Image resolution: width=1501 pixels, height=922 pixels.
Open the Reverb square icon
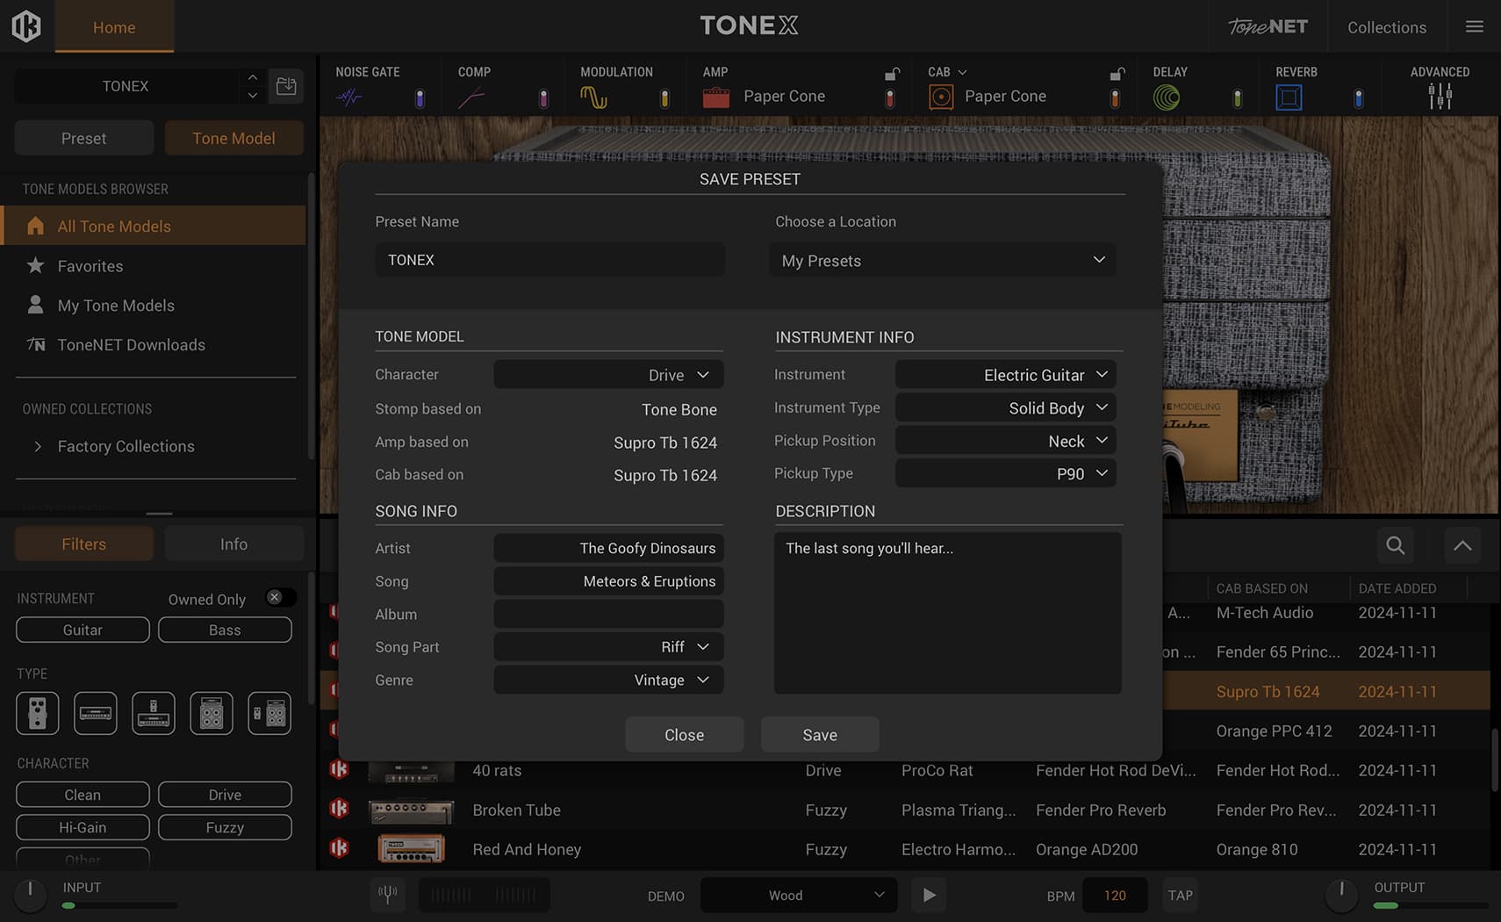point(1289,97)
